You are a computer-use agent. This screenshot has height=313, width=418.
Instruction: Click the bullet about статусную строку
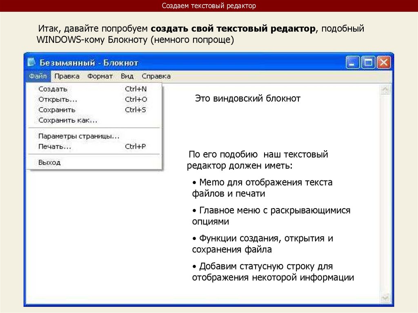[x=273, y=272]
